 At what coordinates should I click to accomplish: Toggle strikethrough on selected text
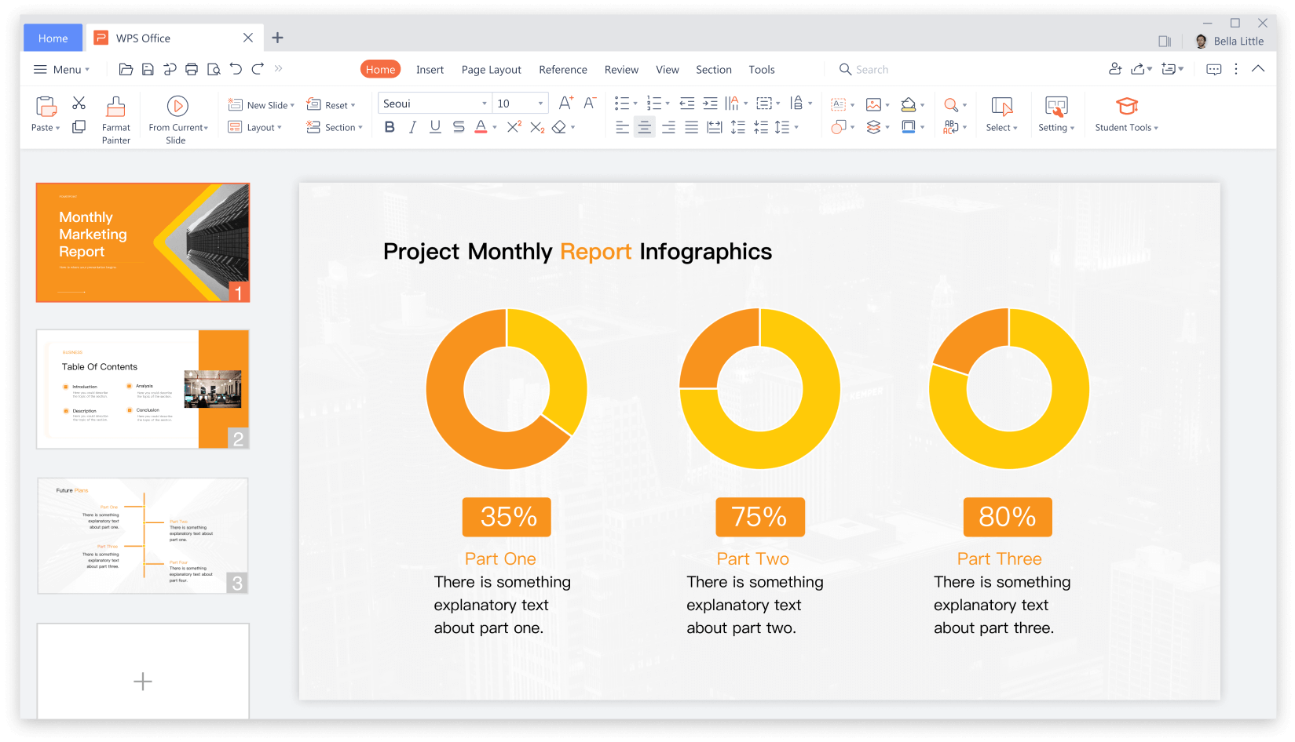pyautogui.click(x=458, y=127)
